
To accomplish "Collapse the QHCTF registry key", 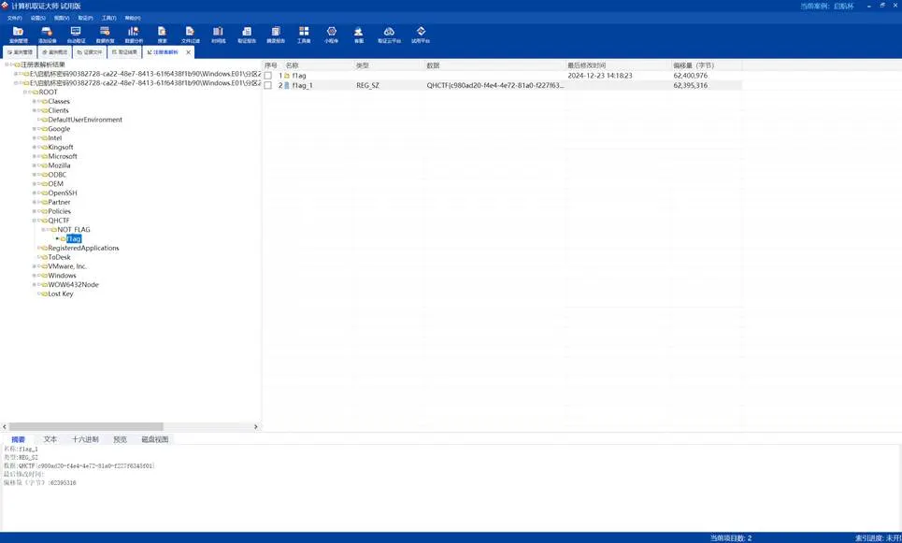I will [x=34, y=221].
